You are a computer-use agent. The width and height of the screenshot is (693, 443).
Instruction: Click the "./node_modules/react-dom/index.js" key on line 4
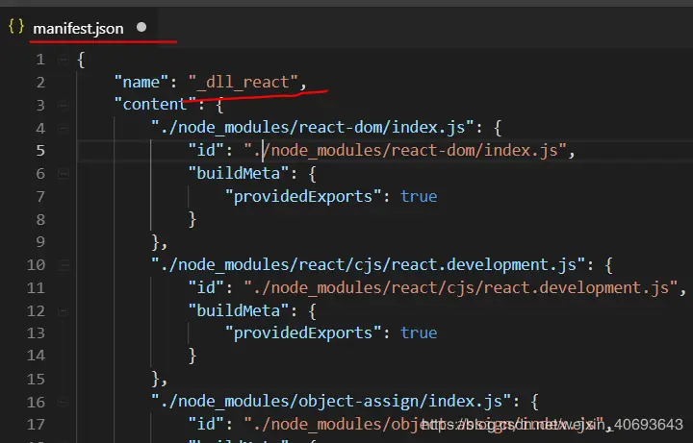coord(313,128)
